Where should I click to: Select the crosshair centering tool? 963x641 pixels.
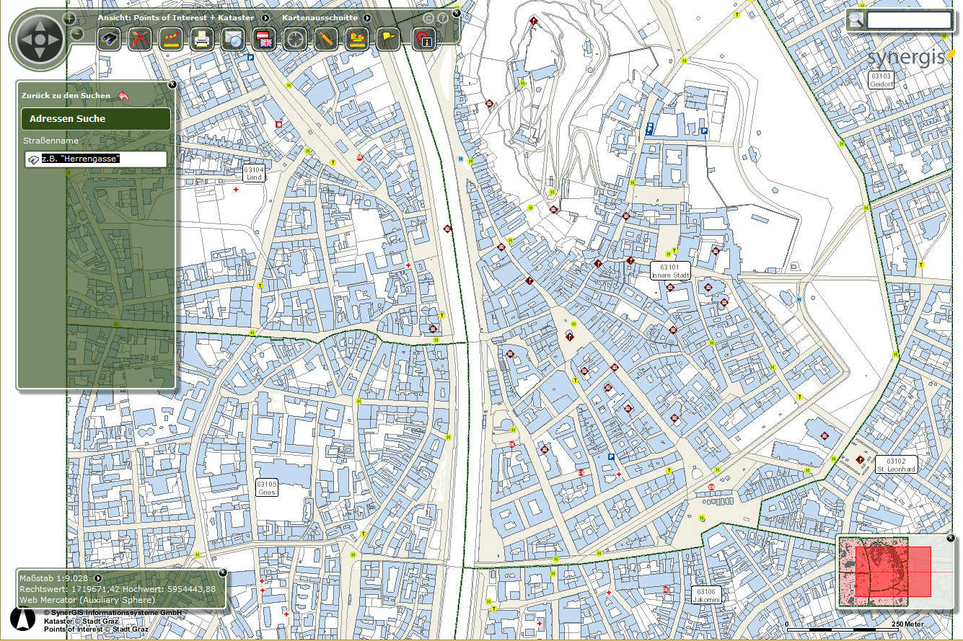tap(296, 40)
